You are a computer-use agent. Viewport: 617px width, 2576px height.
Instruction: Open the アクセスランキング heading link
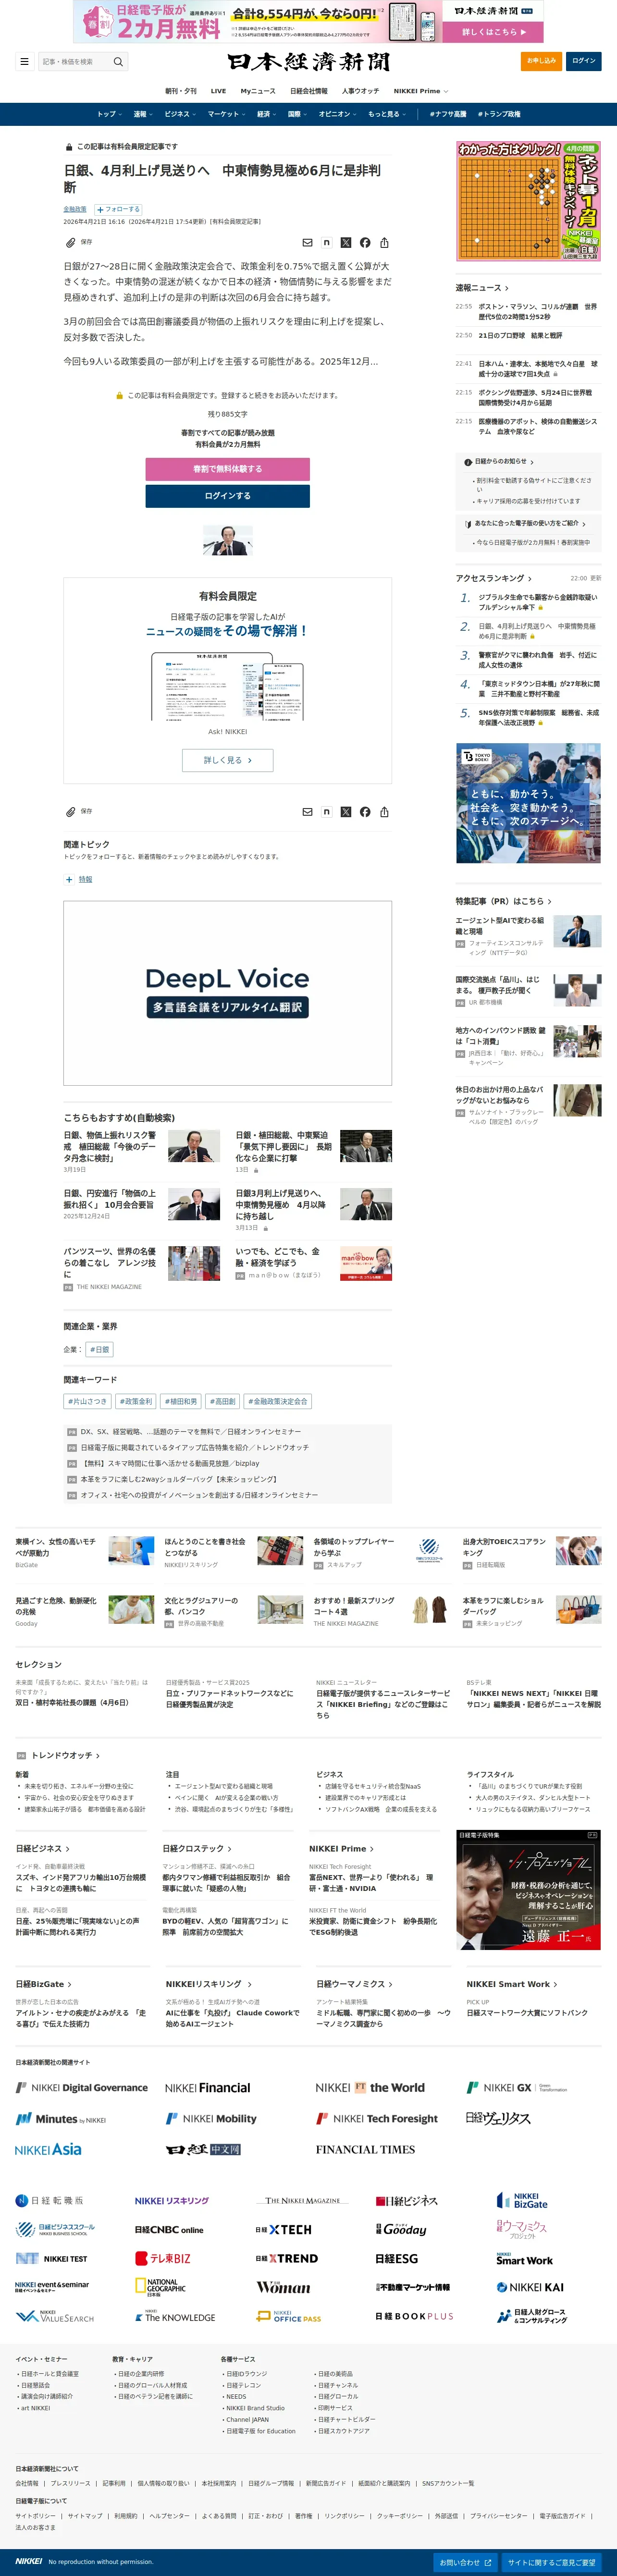[494, 578]
